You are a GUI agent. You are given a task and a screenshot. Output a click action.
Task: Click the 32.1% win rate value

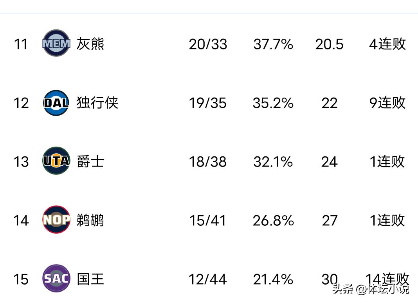[273, 161]
